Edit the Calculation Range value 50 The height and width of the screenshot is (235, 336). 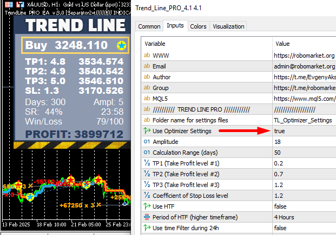pos(277,153)
